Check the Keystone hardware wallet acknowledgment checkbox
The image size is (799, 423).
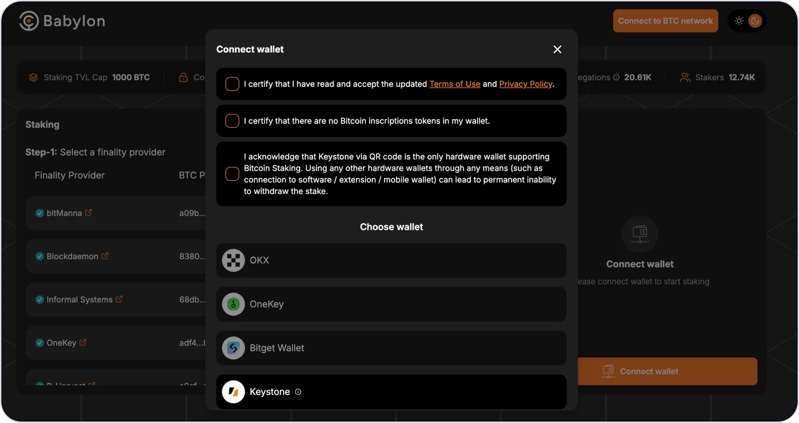pyautogui.click(x=232, y=174)
